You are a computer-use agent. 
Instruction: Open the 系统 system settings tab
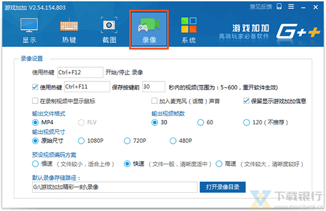pos(189,30)
